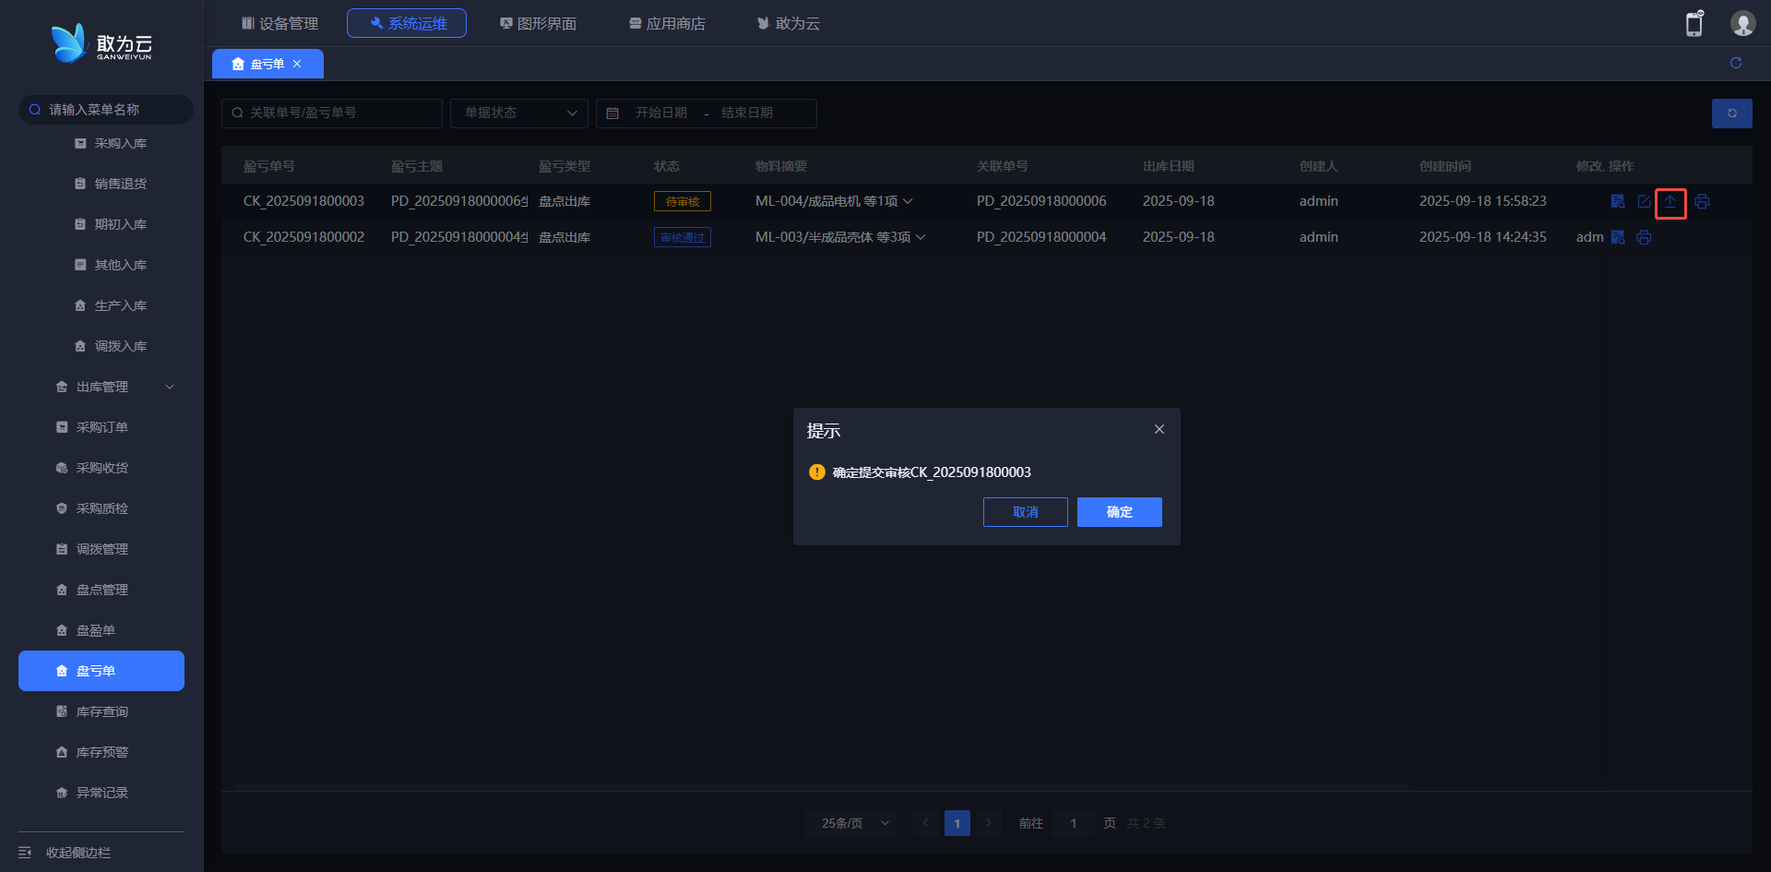Screen dimensions: 1771x872
Task: Click the edit icon for CK_2025091800003
Action: [1644, 202]
